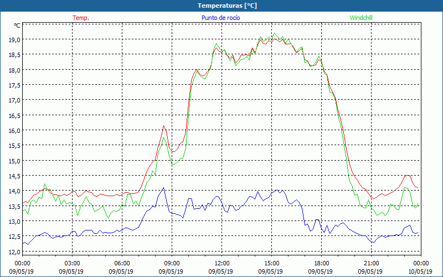Viewport: 443px width, 277px height.
Task: Click the 17,0 y-axis value
Action: coord(14,100)
